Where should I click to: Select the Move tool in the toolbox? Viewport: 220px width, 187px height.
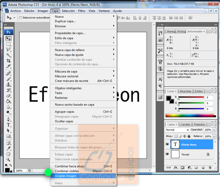pos(8,39)
